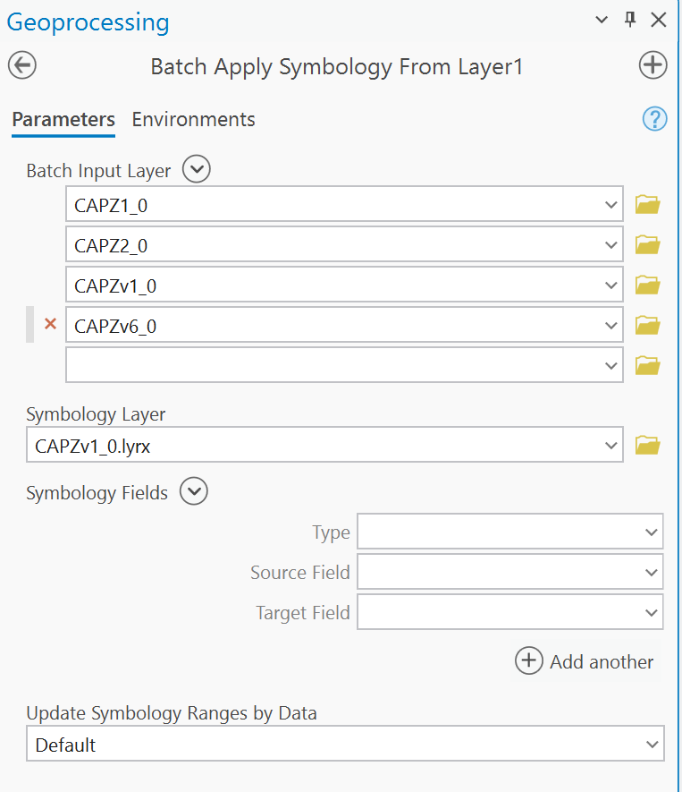Select the Parameters tab
The height and width of the screenshot is (792, 682).
(63, 119)
